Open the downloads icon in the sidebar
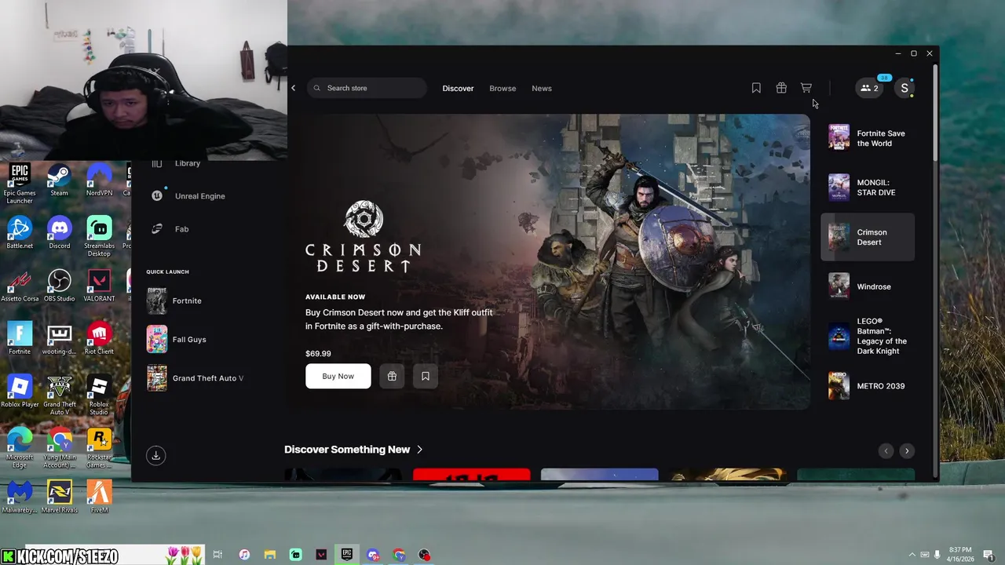The width and height of the screenshot is (1005, 565). [x=155, y=455]
